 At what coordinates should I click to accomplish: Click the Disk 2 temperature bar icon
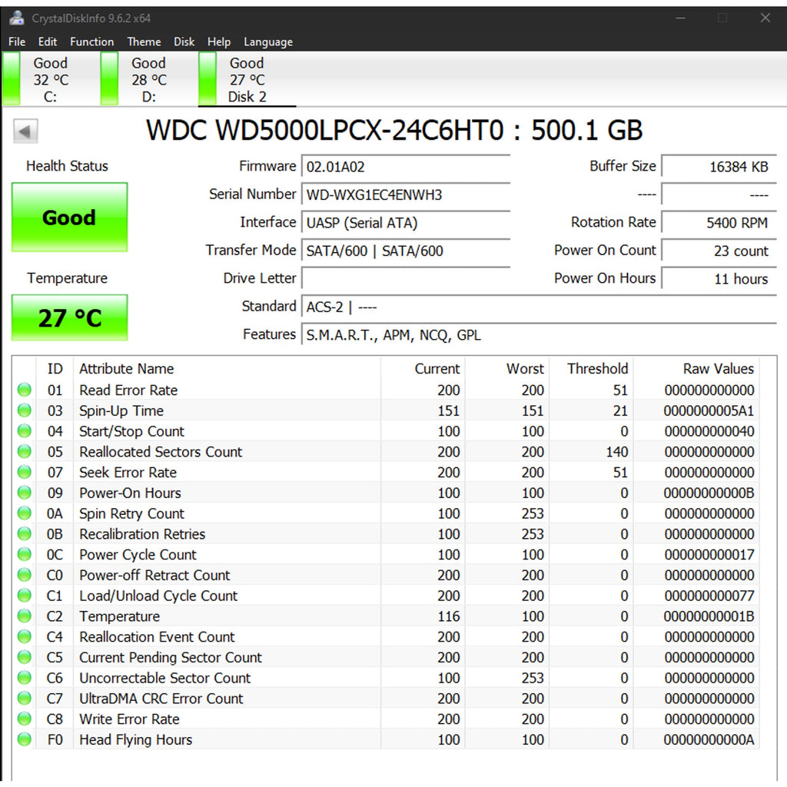206,77
